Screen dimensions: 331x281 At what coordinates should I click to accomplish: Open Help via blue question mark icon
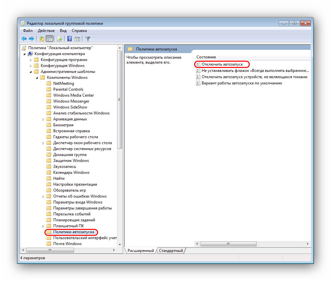70,39
